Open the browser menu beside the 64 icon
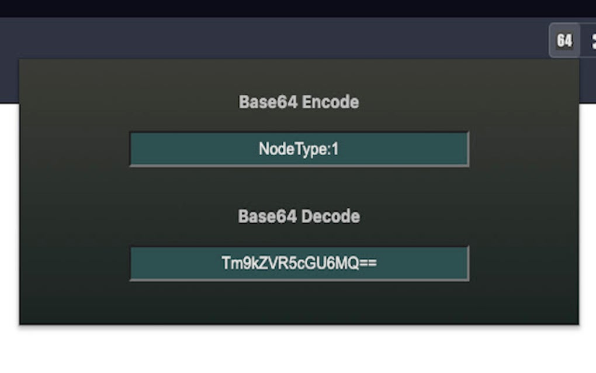Image resolution: width=596 pixels, height=373 pixels. (x=592, y=40)
